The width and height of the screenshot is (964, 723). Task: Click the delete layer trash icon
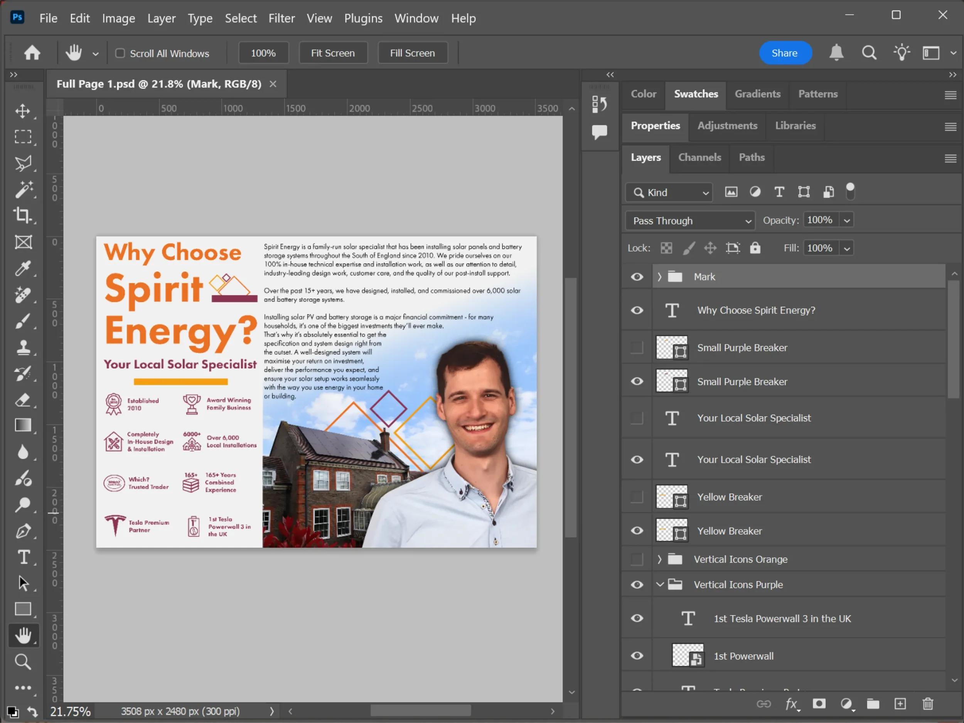[927, 704]
